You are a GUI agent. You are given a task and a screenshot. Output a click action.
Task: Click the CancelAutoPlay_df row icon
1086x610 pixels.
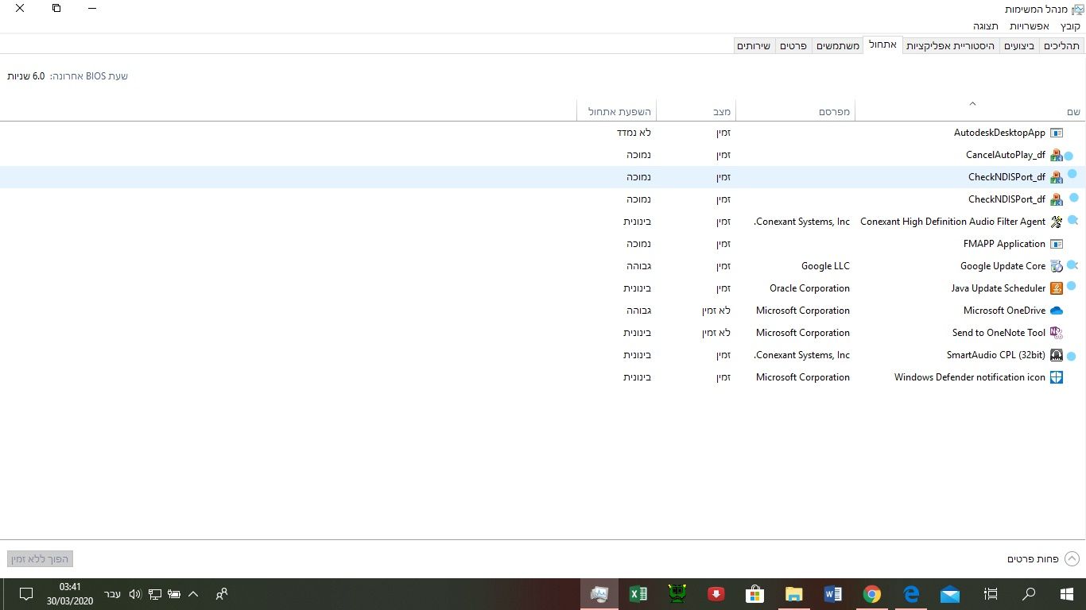(1057, 155)
